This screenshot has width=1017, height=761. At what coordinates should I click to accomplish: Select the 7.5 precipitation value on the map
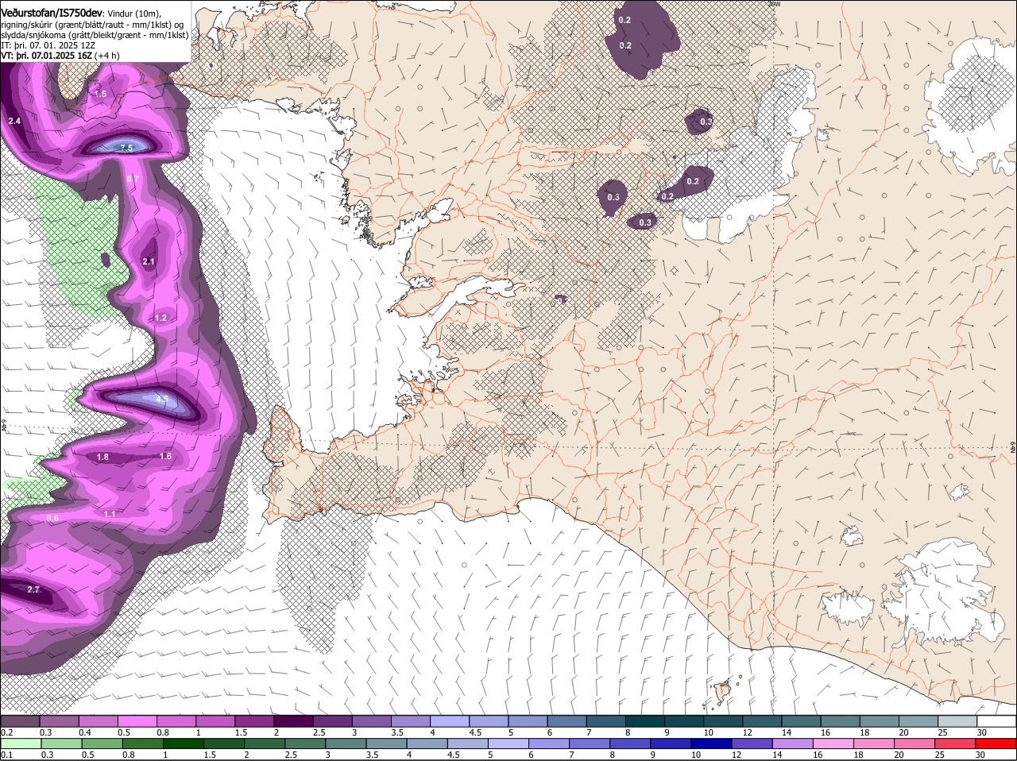coord(126,148)
